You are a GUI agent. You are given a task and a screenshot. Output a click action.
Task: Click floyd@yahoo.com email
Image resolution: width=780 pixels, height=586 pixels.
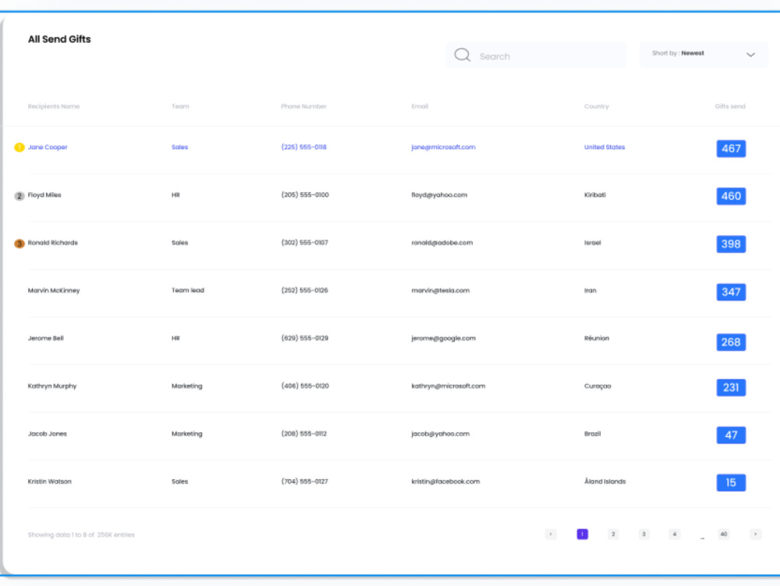[439, 195]
